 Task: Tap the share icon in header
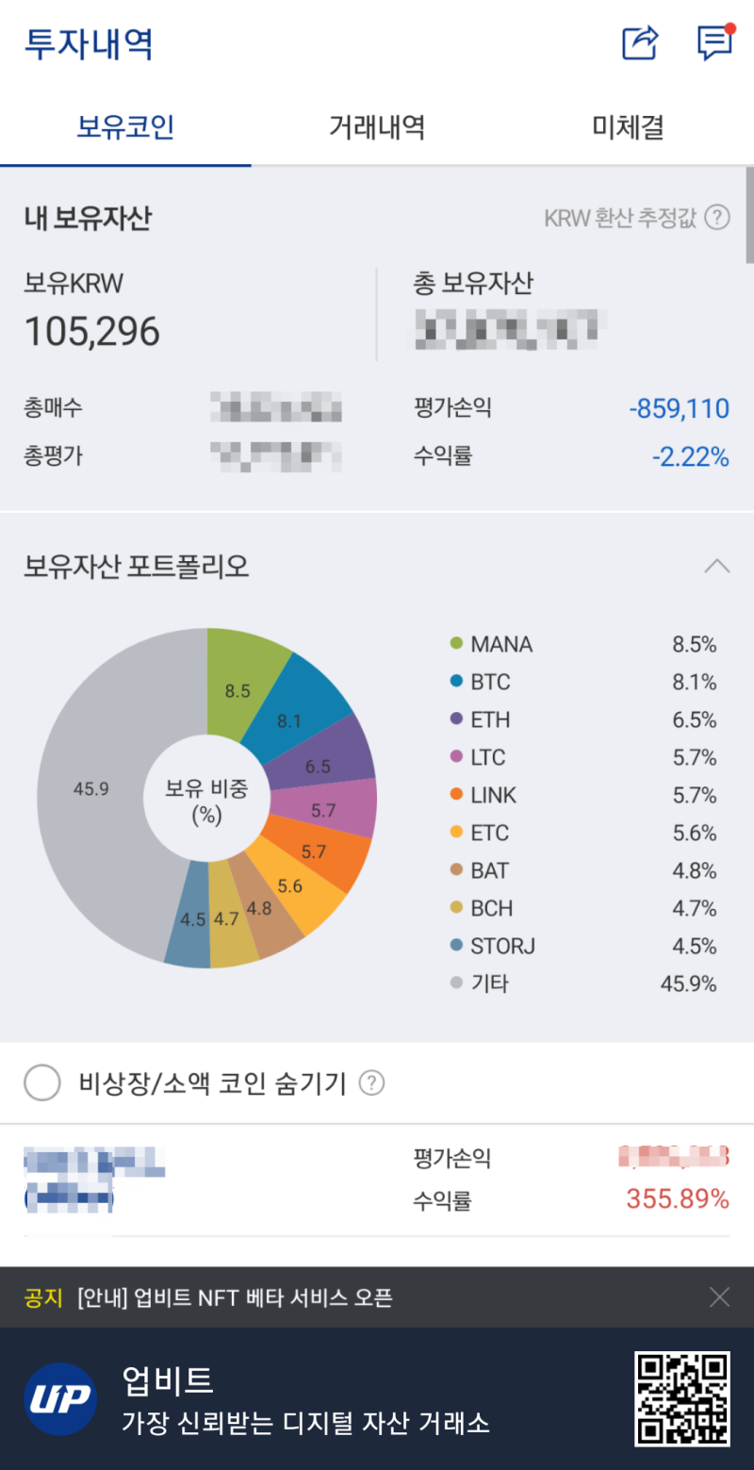[640, 43]
